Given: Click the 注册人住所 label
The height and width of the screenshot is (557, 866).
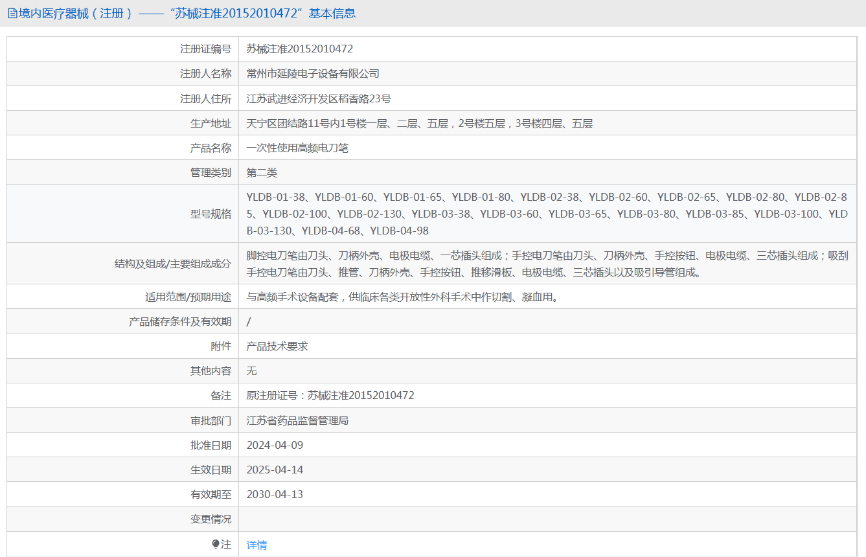Looking at the screenshot, I should (x=205, y=98).
